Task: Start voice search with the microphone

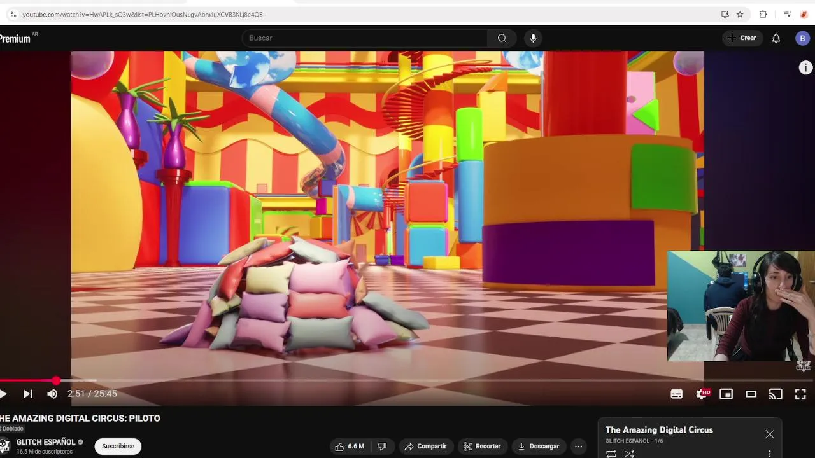Action: pyautogui.click(x=533, y=38)
